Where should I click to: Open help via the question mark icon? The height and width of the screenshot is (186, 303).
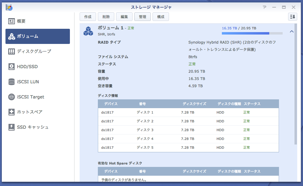pos(265,7)
